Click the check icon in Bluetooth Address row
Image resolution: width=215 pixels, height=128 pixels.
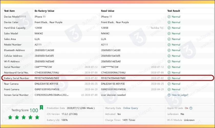pos(169,50)
